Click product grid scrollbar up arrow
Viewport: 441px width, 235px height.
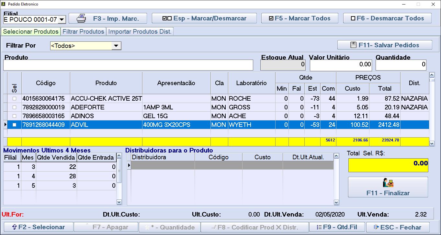tap(431, 75)
